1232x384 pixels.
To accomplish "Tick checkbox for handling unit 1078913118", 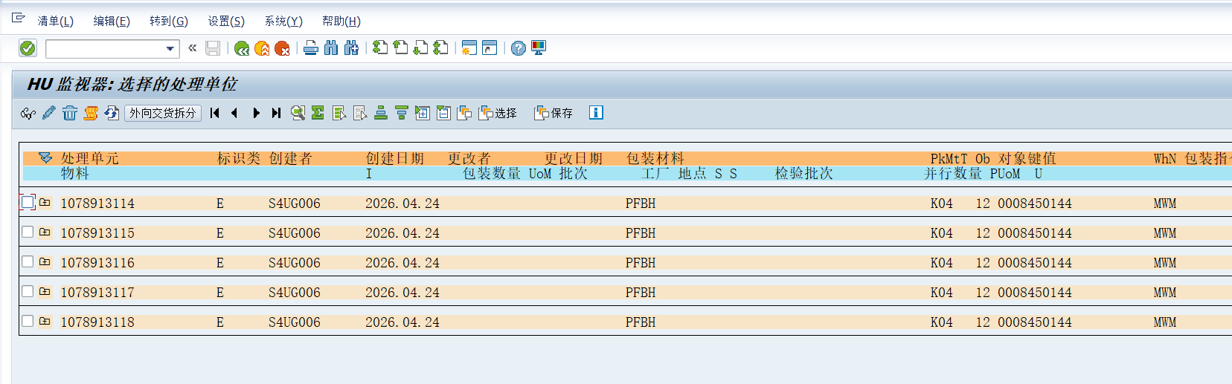I will coord(28,321).
